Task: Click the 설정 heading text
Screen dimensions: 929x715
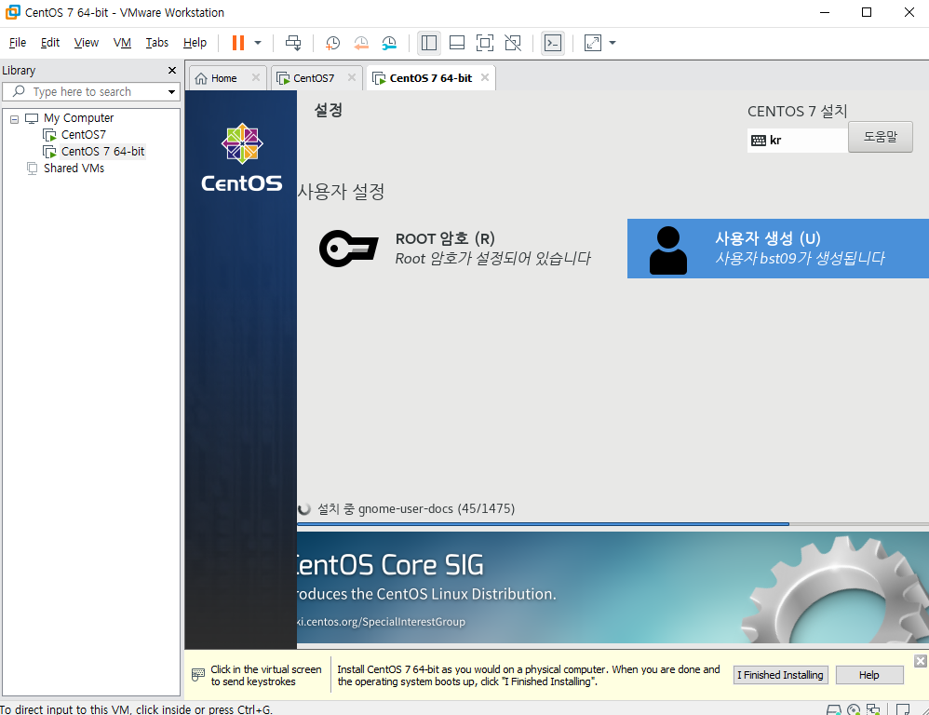Action: (329, 110)
